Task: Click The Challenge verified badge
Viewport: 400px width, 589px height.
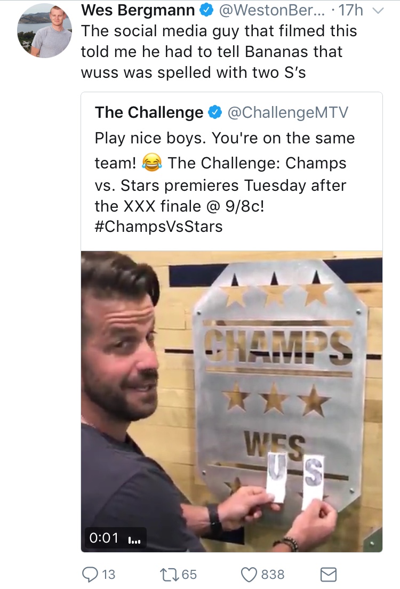Action: [x=215, y=112]
